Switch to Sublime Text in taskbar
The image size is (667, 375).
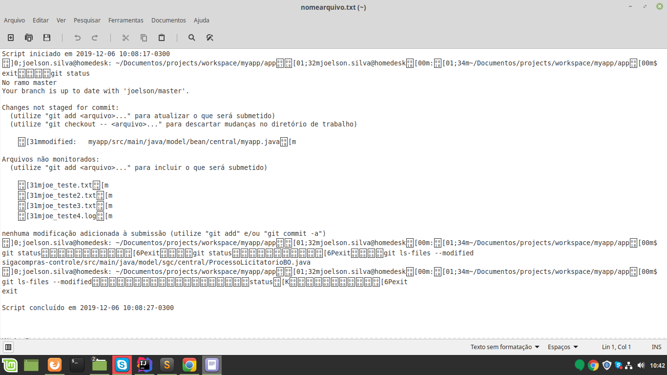pyautogui.click(x=167, y=365)
